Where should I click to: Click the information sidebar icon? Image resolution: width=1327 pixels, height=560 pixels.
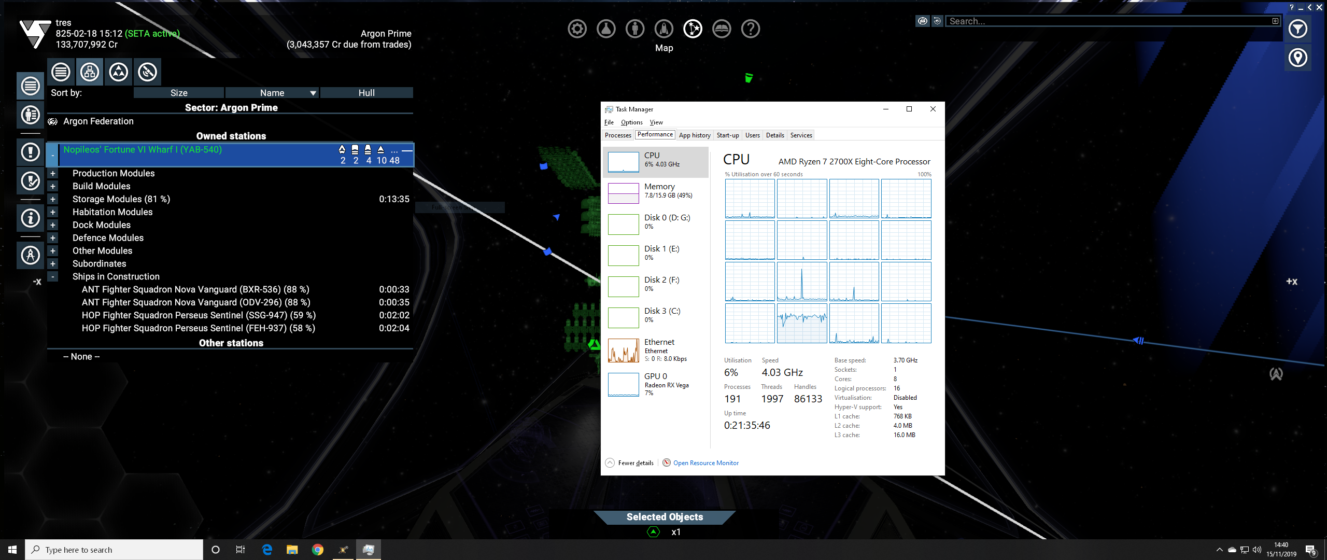(x=31, y=218)
